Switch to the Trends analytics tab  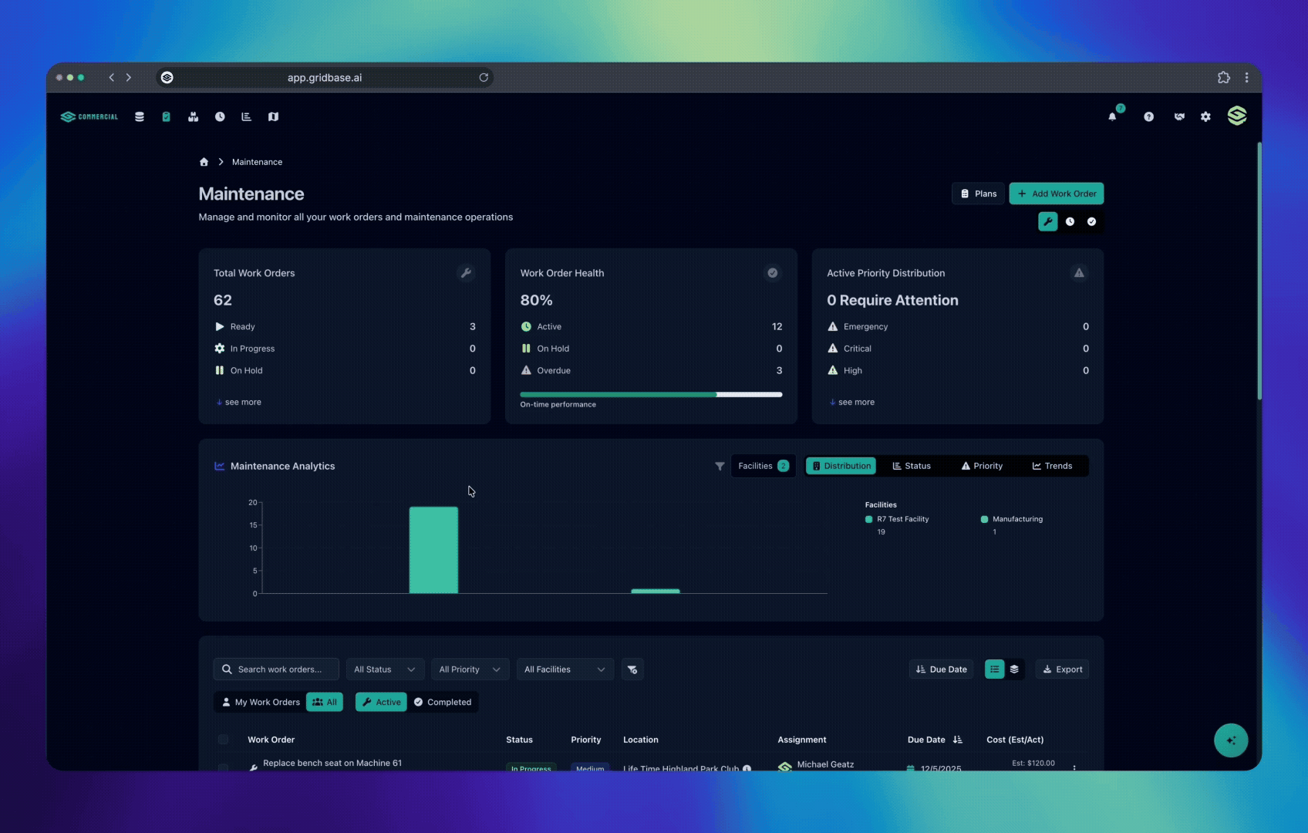(1052, 466)
